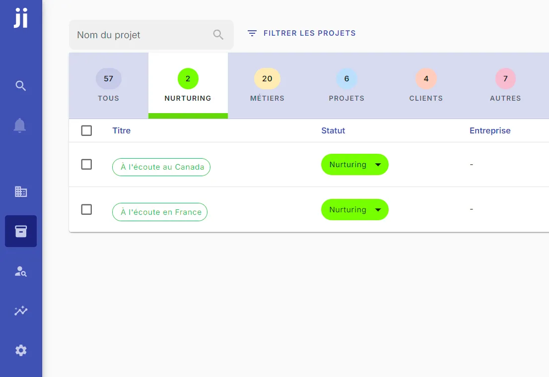Expand Filtrer les projets filter options
This screenshot has height=377, width=549.
click(302, 33)
